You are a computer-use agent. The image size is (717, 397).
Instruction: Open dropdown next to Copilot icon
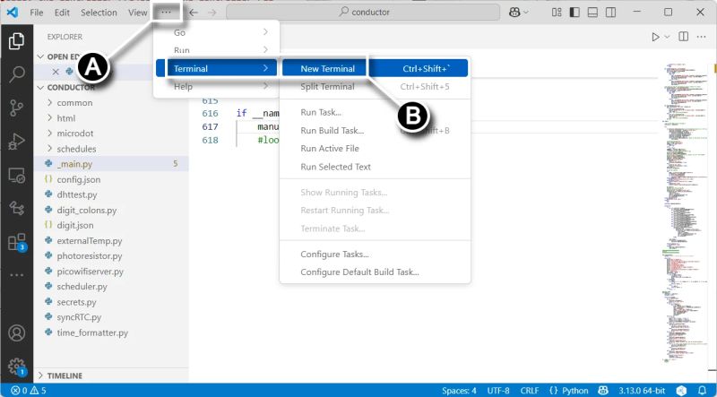coord(526,13)
